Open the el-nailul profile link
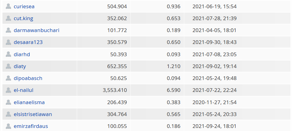Viewport: 292px width, 131px height. pos(24,90)
